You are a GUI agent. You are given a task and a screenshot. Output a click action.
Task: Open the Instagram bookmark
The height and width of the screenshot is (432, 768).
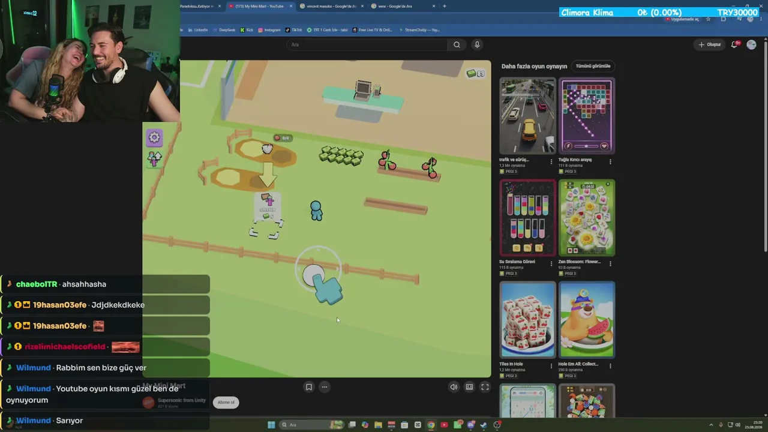tap(269, 30)
